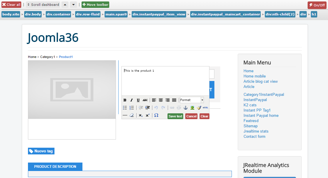Click the cleanup messy code brush icon
The image size is (328, 178).
(x=199, y=108)
